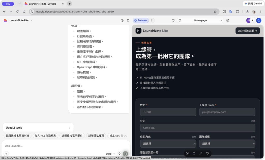
Task: Open the 團隊規模 select dropdown
Action: 227,144
